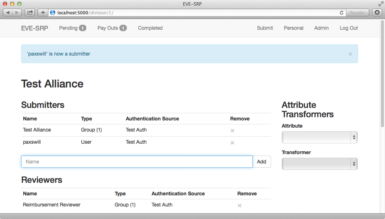Image resolution: width=385 pixels, height=219 pixels.
Task: Zoom the window with the green button
Action: (19, 4)
